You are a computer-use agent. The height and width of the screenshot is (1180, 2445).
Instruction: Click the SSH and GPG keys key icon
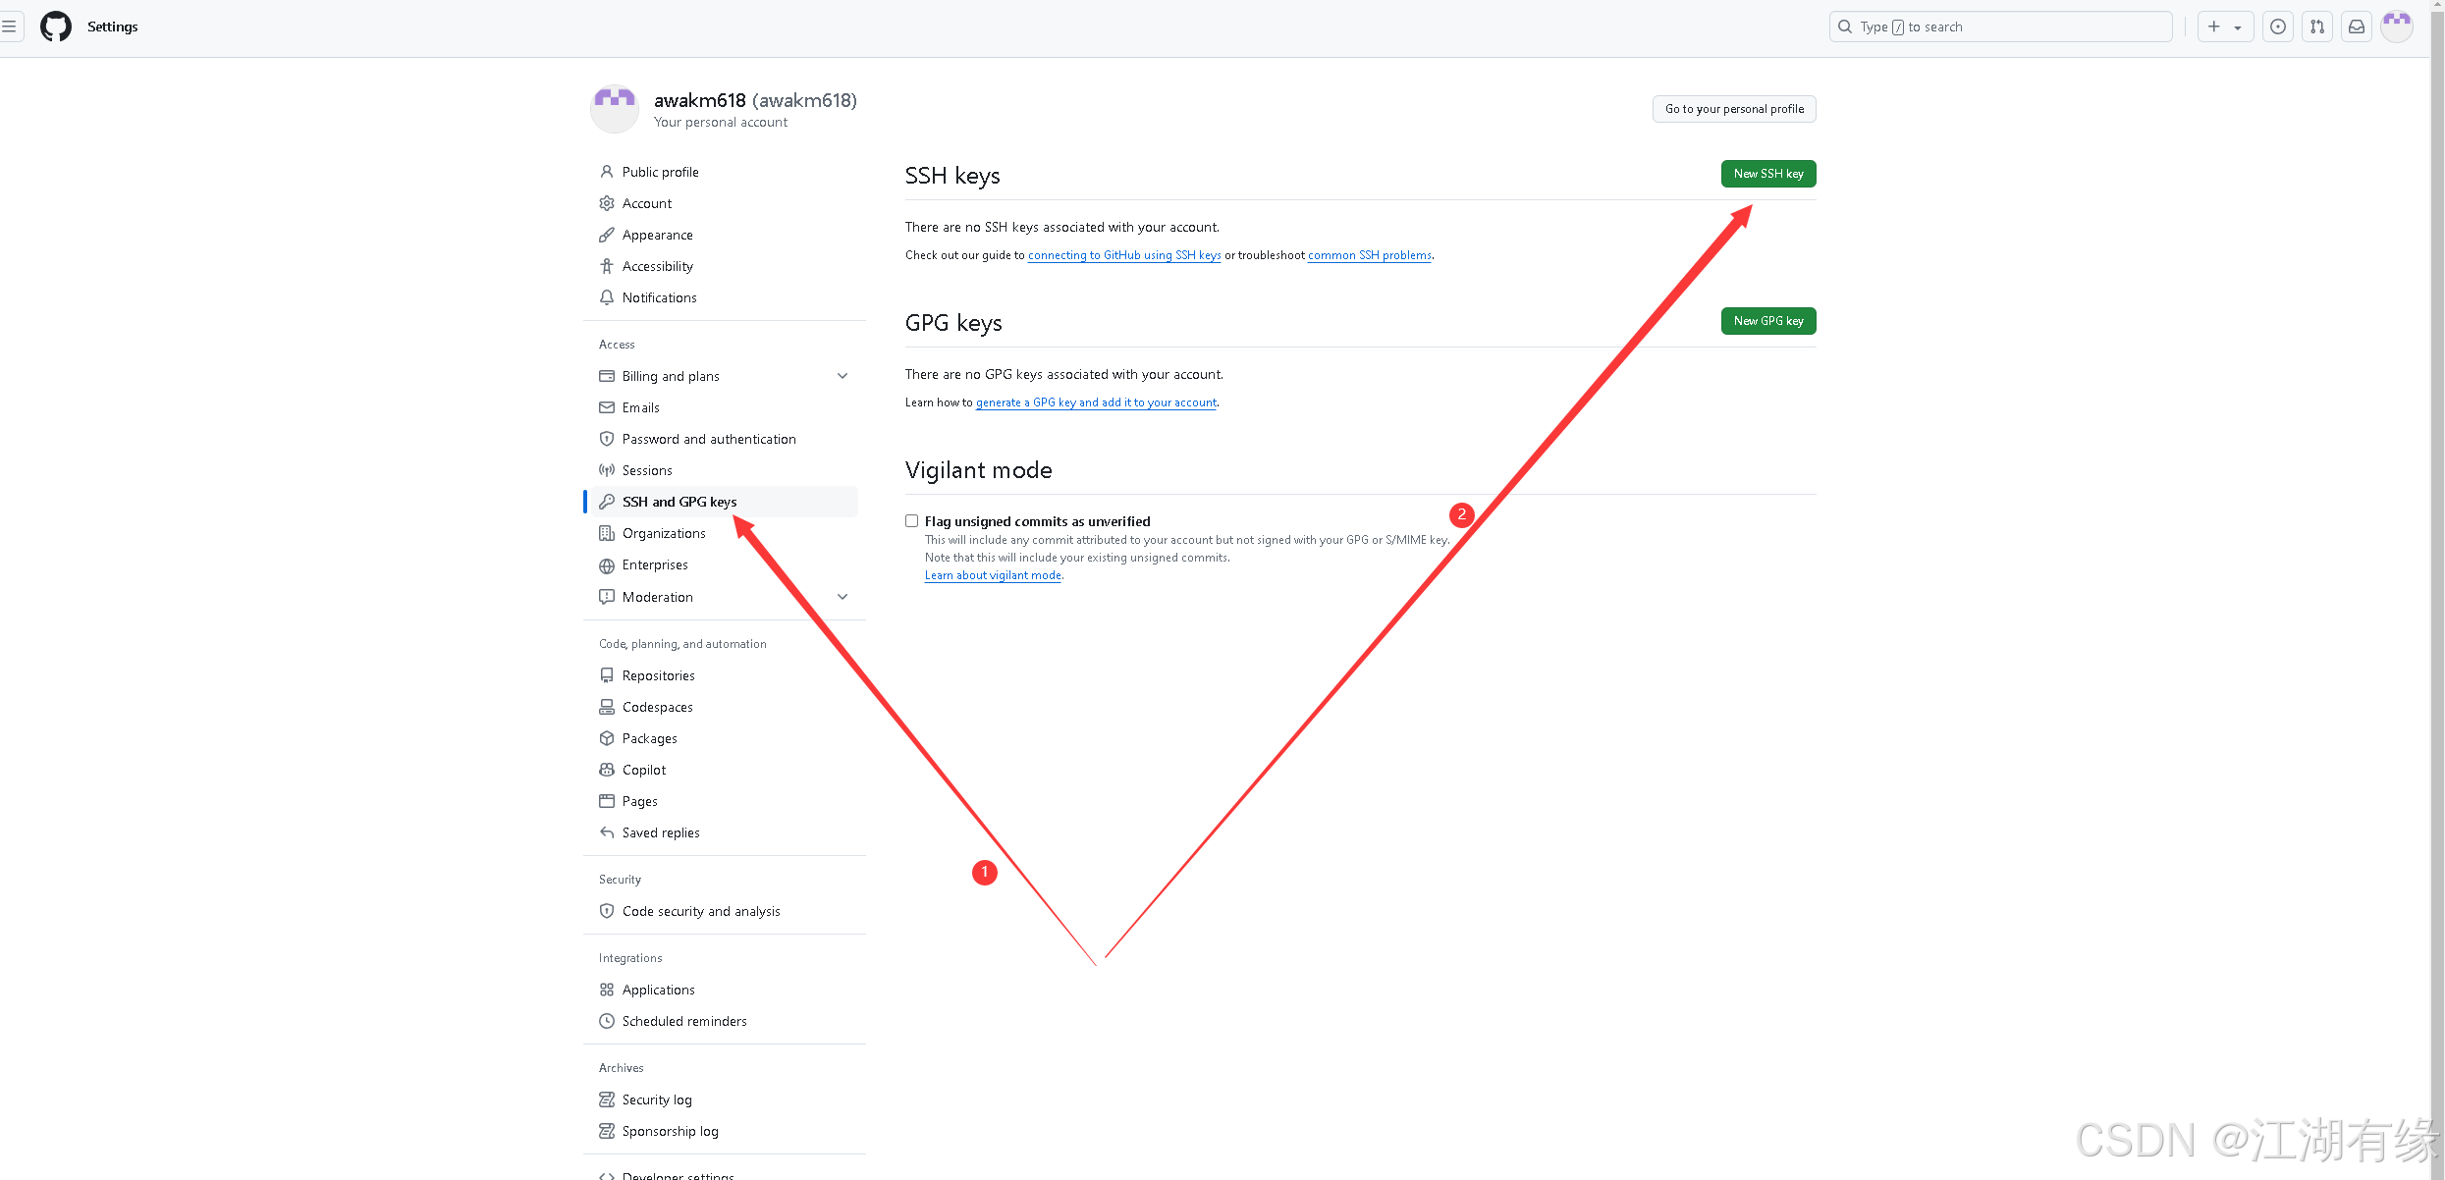tap(607, 502)
